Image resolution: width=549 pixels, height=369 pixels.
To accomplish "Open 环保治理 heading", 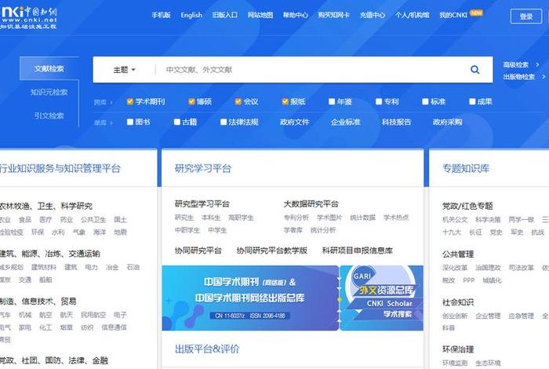I will (458, 349).
